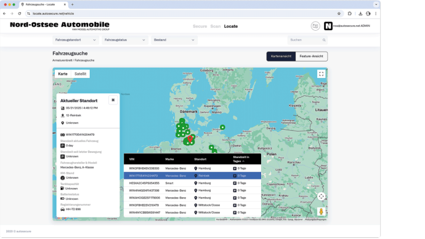Screen dimensions: 425x239
Task: Select Kartenansicht view
Action: click(281, 57)
